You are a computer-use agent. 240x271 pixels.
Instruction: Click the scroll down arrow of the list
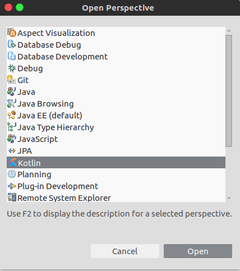click(x=229, y=198)
